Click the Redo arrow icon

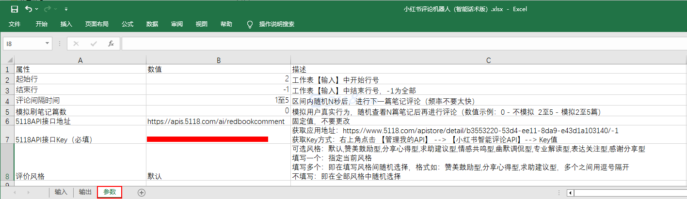coord(48,9)
